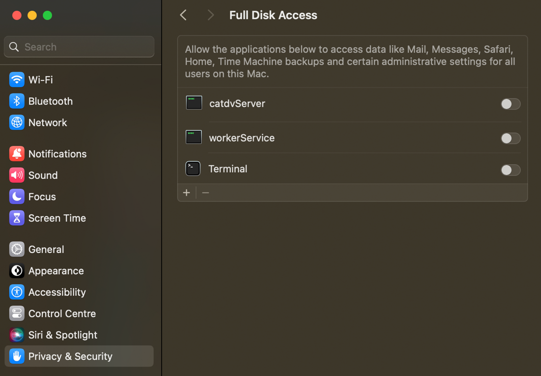Screen dimensions: 541x376
Task: Add an application with the plus button
Action: (187, 193)
